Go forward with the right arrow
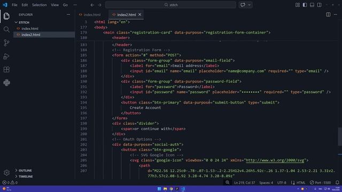Image resolution: width=342 pixels, height=192 pixels. (x=100, y=5)
